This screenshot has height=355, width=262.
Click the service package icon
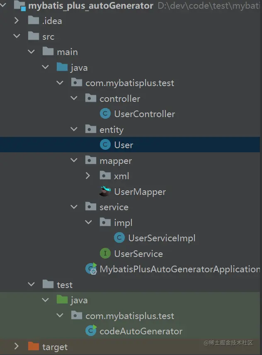(91, 207)
